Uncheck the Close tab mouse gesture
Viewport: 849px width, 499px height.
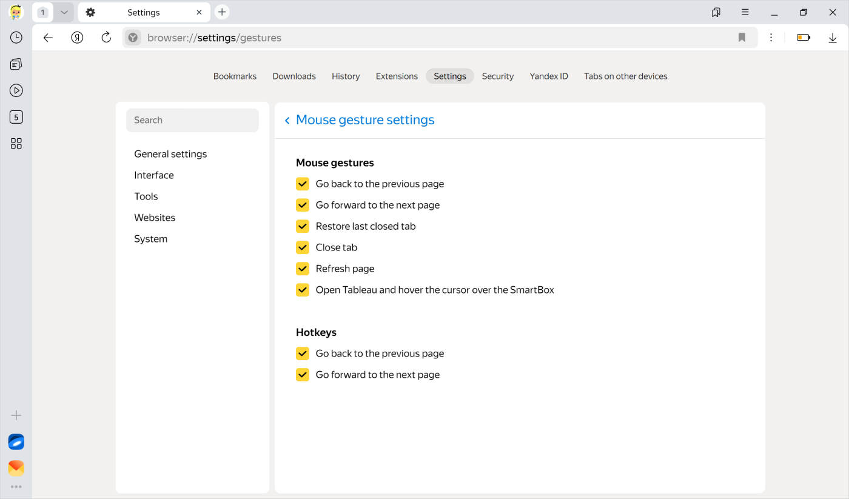pyautogui.click(x=303, y=247)
